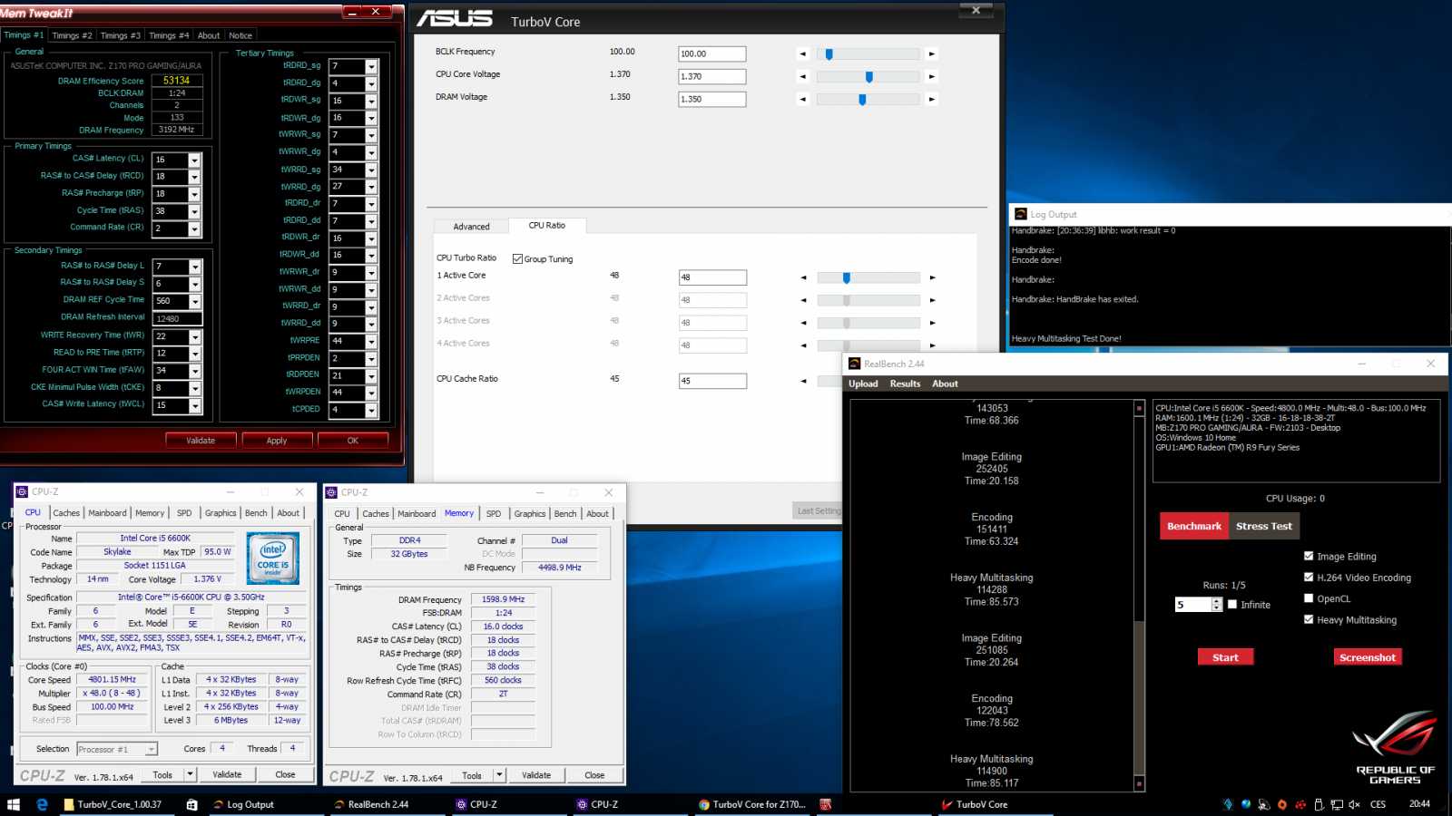Screen dimensions: 1452x816
Task: Decrease CPU Core Voltage with left arrow
Action: tap(802, 77)
